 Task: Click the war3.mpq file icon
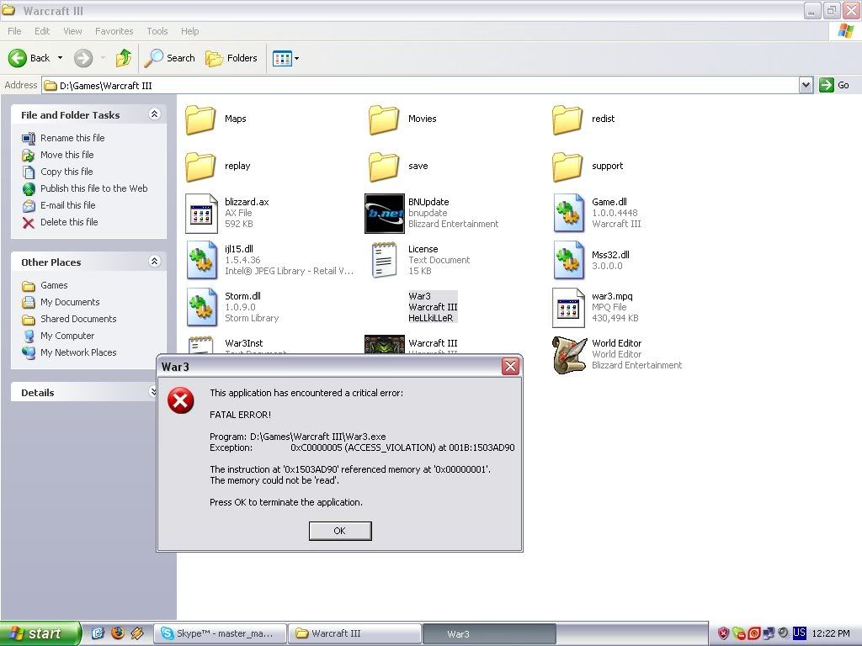(x=570, y=307)
